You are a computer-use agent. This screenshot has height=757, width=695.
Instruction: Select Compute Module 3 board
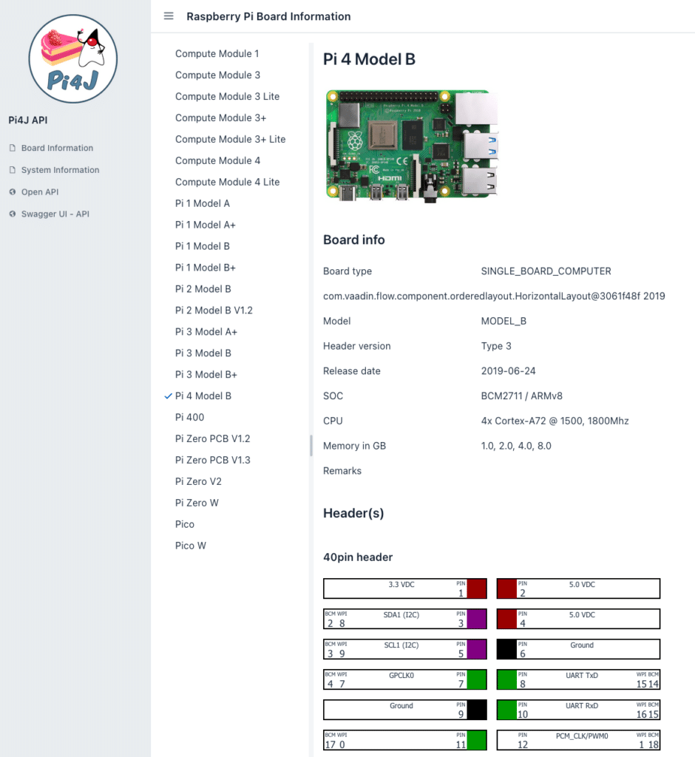[x=217, y=75]
